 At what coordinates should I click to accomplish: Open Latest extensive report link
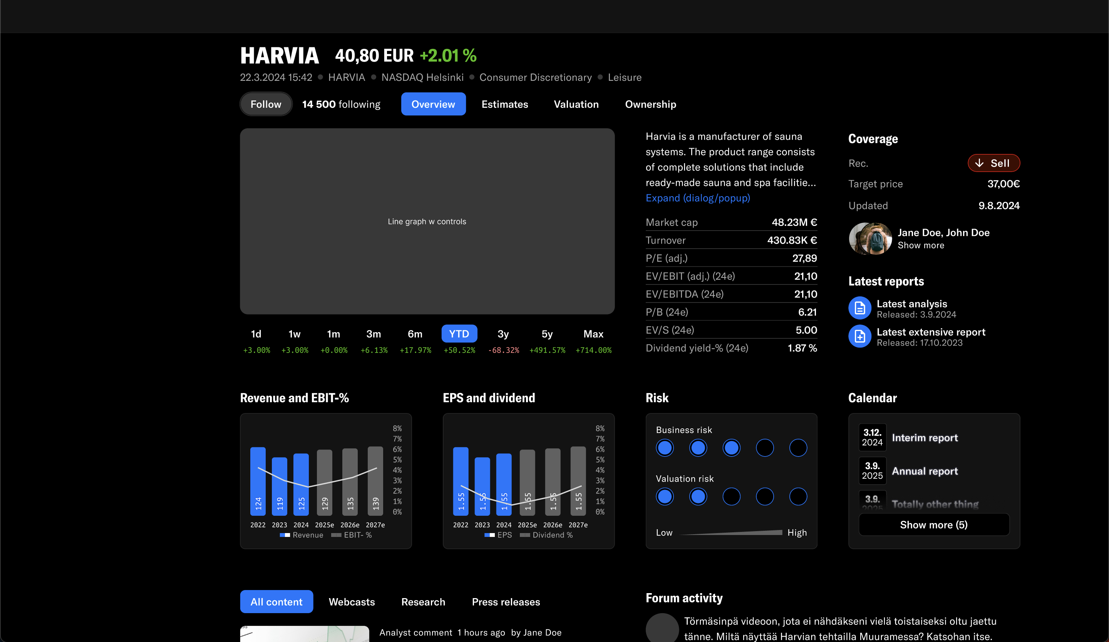click(931, 332)
